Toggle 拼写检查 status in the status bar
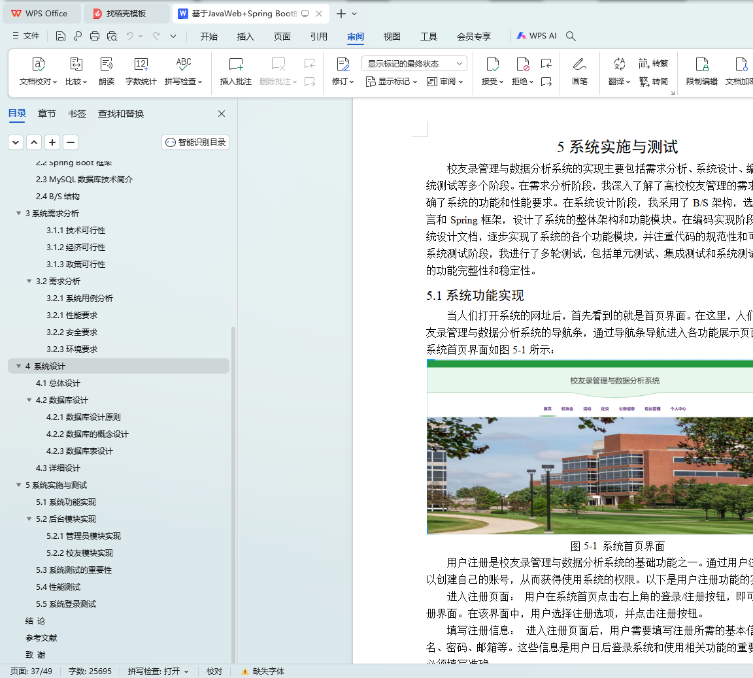This screenshot has width=753, height=678. coord(158,671)
